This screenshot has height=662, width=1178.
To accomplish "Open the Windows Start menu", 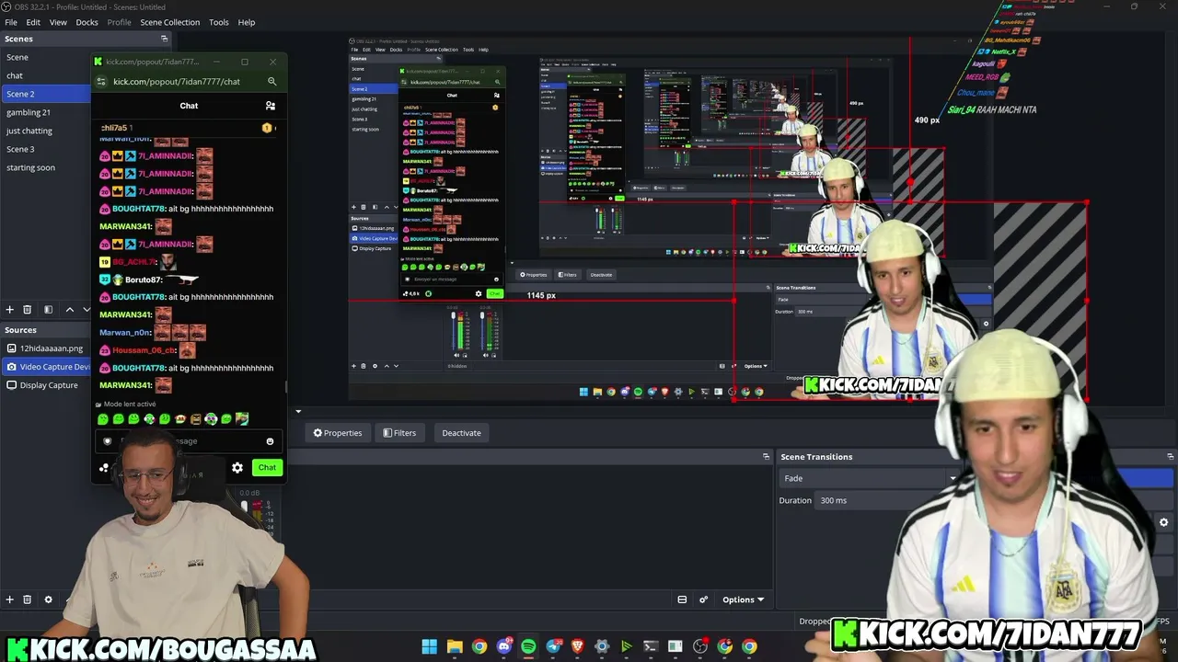I will click(x=430, y=646).
